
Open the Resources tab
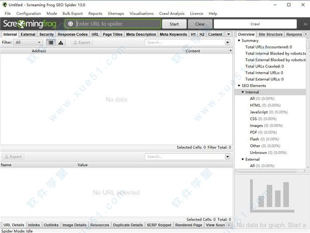(100, 225)
